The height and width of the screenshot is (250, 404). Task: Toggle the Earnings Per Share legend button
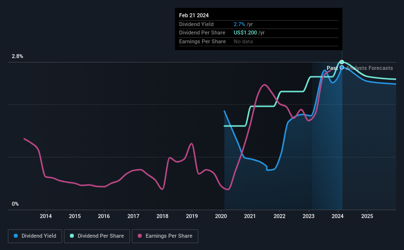point(165,236)
